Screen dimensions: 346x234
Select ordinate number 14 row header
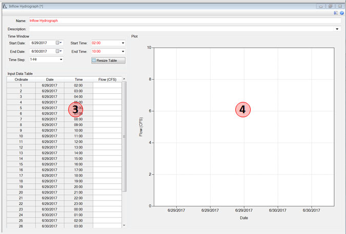(x=21, y=159)
